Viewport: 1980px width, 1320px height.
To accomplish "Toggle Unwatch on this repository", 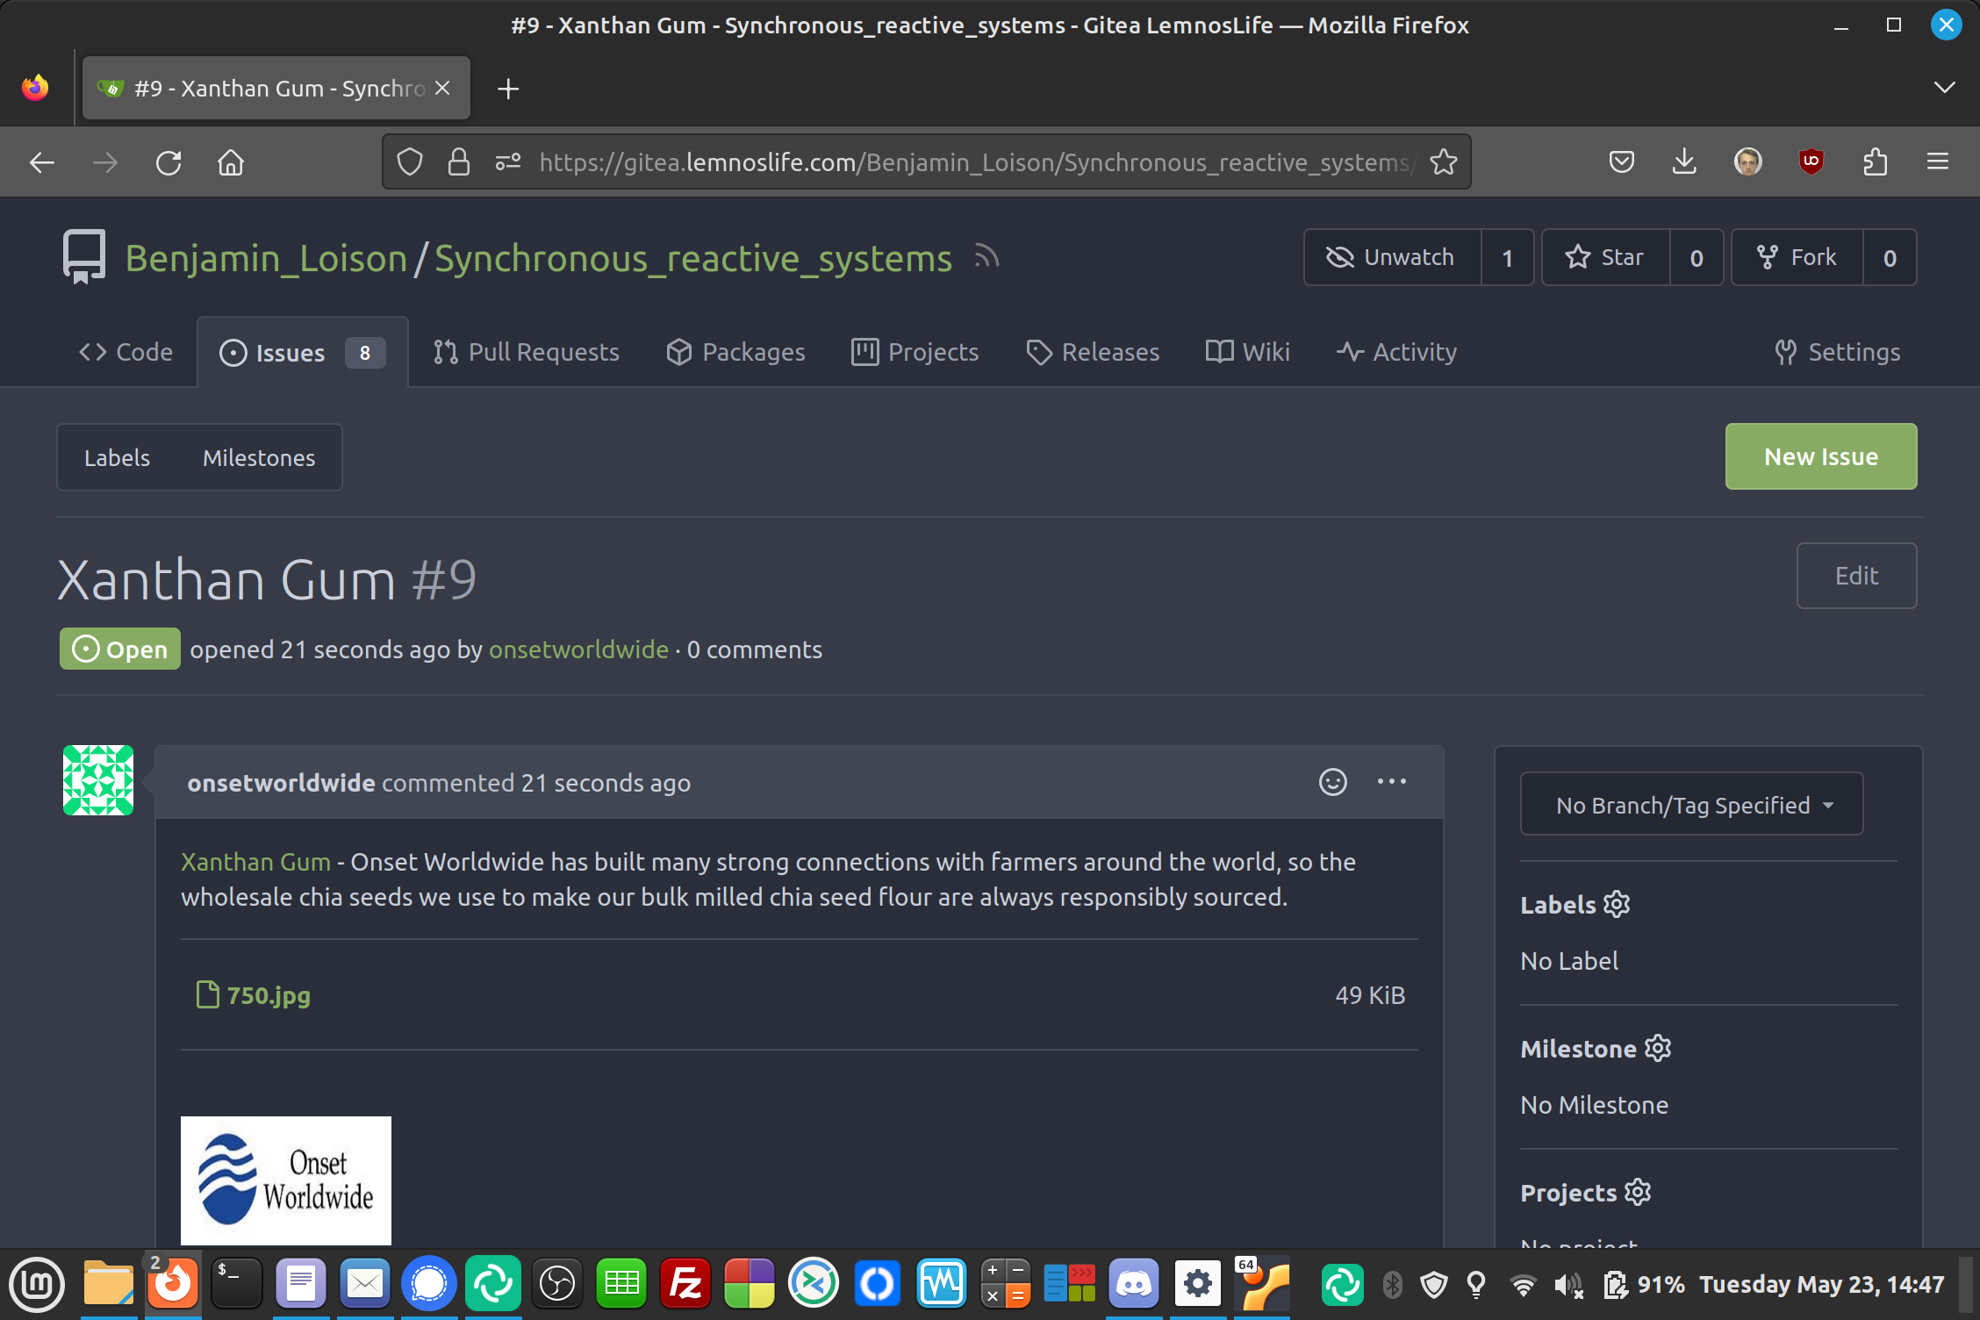I will click(1392, 257).
